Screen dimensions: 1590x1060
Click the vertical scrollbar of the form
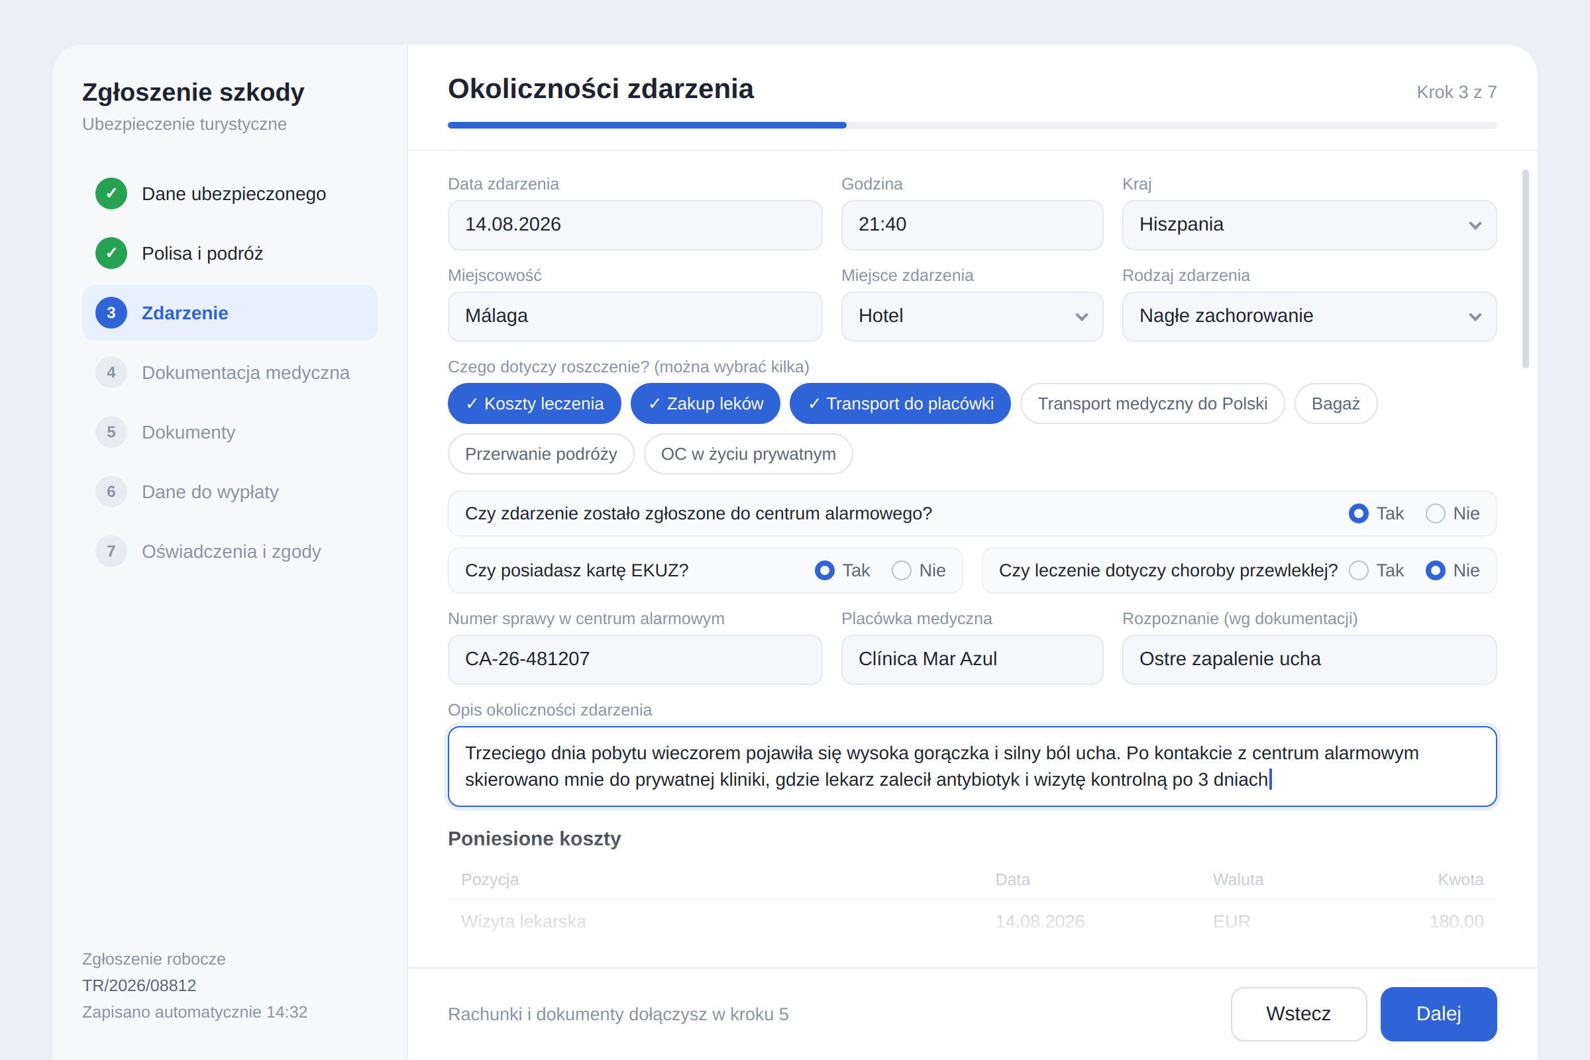click(1525, 269)
